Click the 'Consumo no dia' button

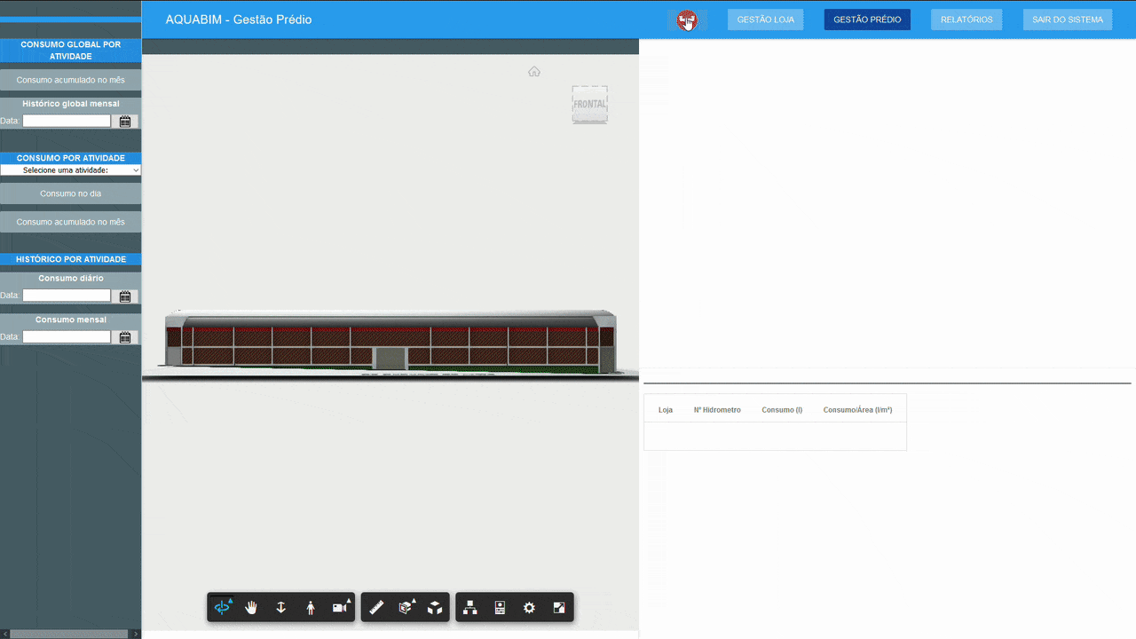coord(71,193)
